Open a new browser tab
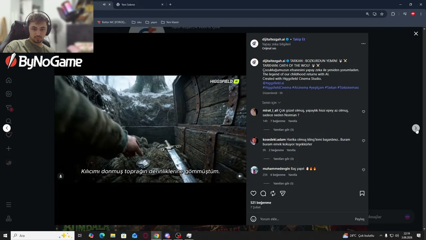426x240 pixels. point(170,5)
